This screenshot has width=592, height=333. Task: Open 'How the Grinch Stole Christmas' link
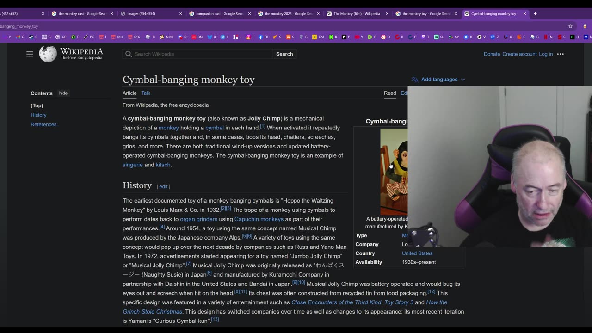285,307
